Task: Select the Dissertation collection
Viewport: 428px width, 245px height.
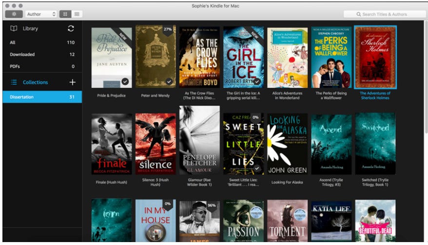Action: 42,97
